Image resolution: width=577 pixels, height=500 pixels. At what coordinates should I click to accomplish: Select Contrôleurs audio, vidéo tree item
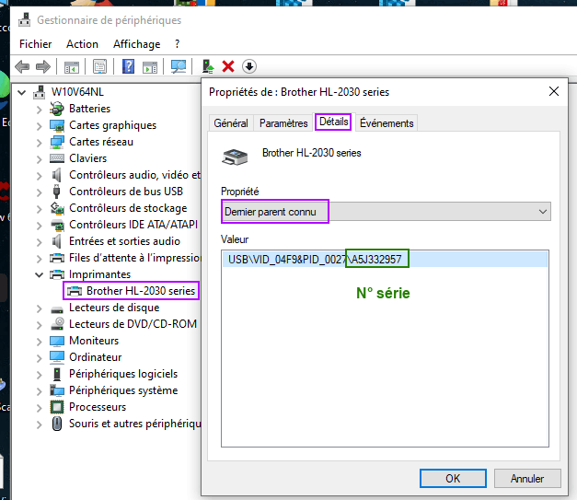pos(134,175)
